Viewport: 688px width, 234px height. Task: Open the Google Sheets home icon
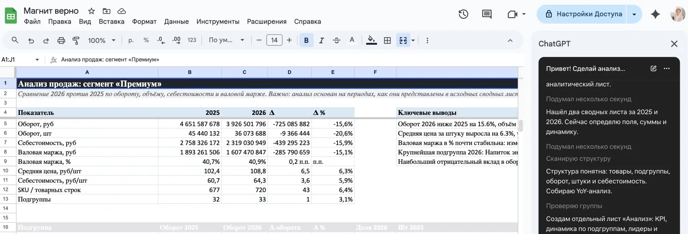[11, 16]
